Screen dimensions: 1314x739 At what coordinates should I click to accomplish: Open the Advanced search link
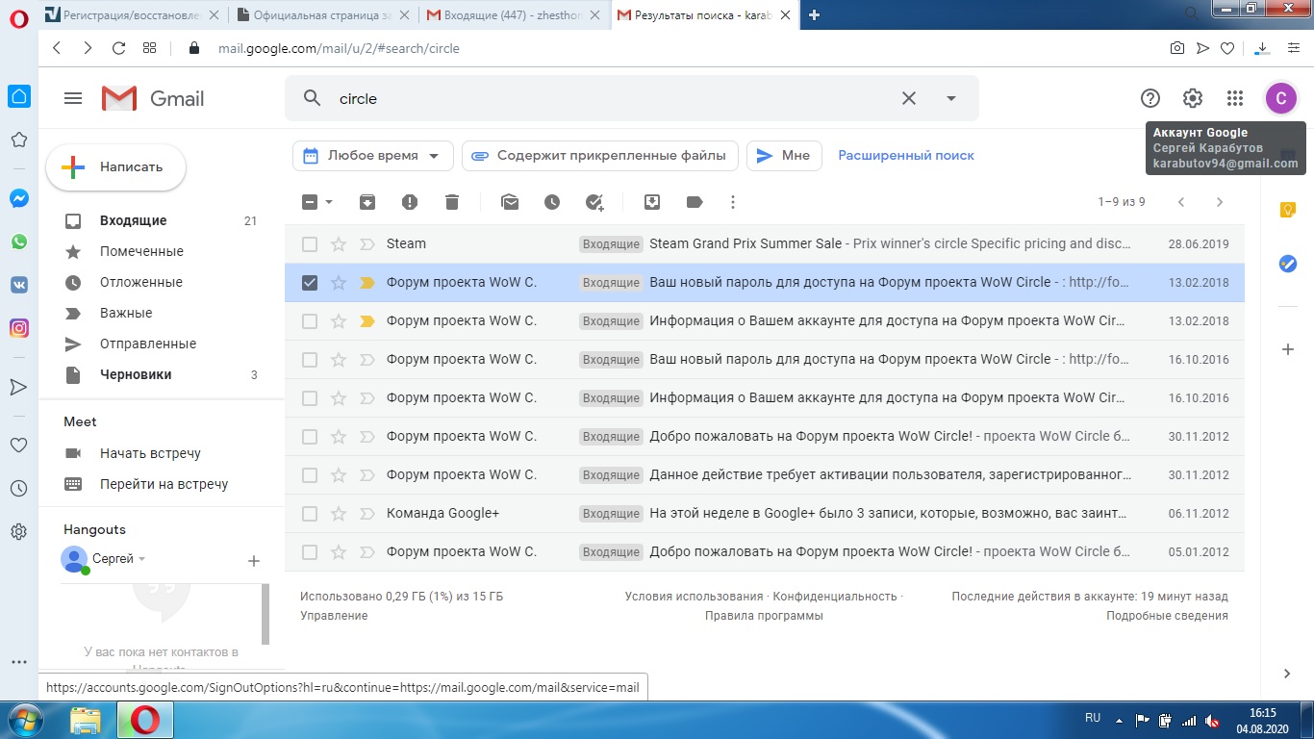coord(906,156)
